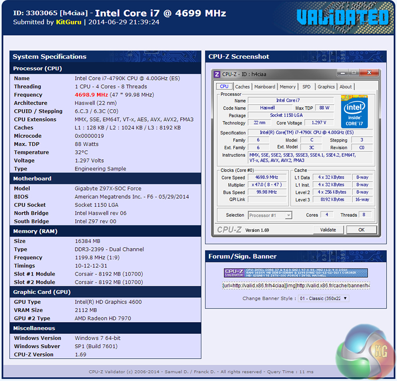397x381 pixels.
Task: Click the maximize button of CPU-Z window
Action: [x=354, y=73]
